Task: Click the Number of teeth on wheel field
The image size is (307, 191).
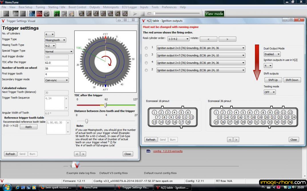Action: (x=56, y=68)
